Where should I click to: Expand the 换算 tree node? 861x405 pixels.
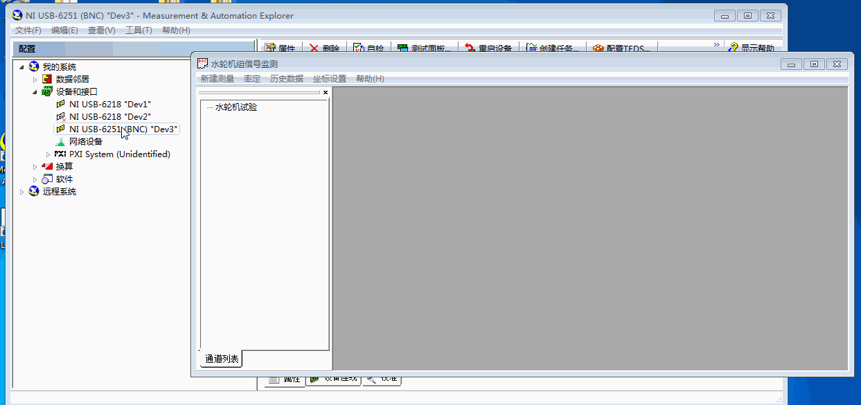coord(35,167)
